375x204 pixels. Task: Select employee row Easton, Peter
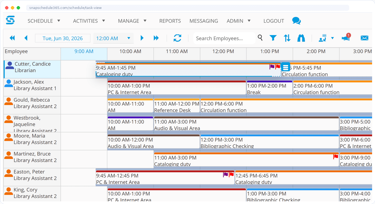[32, 177]
